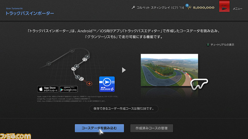Click the red plus node on path diagram
The height and width of the screenshot is (139, 248).
pos(90,84)
